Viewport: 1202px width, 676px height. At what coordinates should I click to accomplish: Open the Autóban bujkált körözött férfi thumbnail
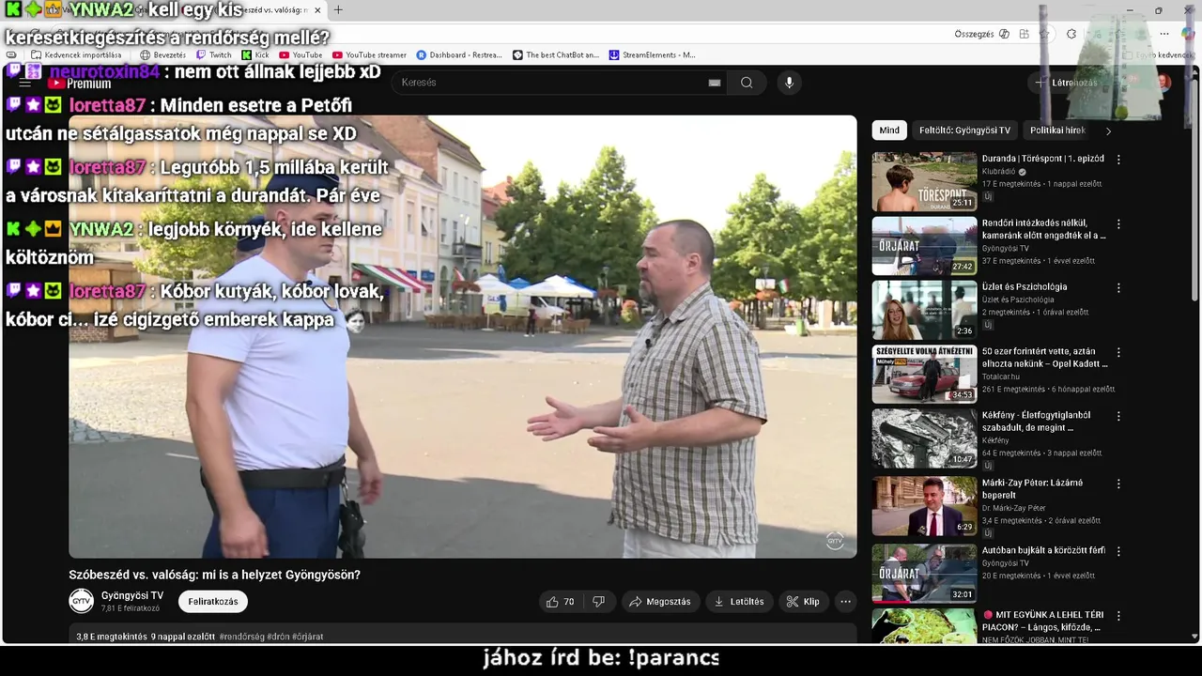[x=924, y=574]
